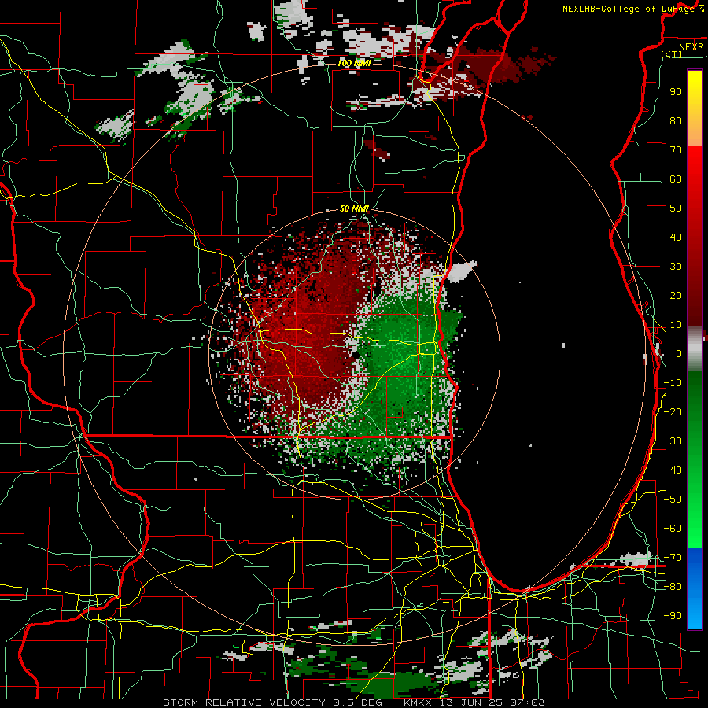This screenshot has height=708, width=708.
Task: Click the -40 scale label
Action: click(x=673, y=470)
